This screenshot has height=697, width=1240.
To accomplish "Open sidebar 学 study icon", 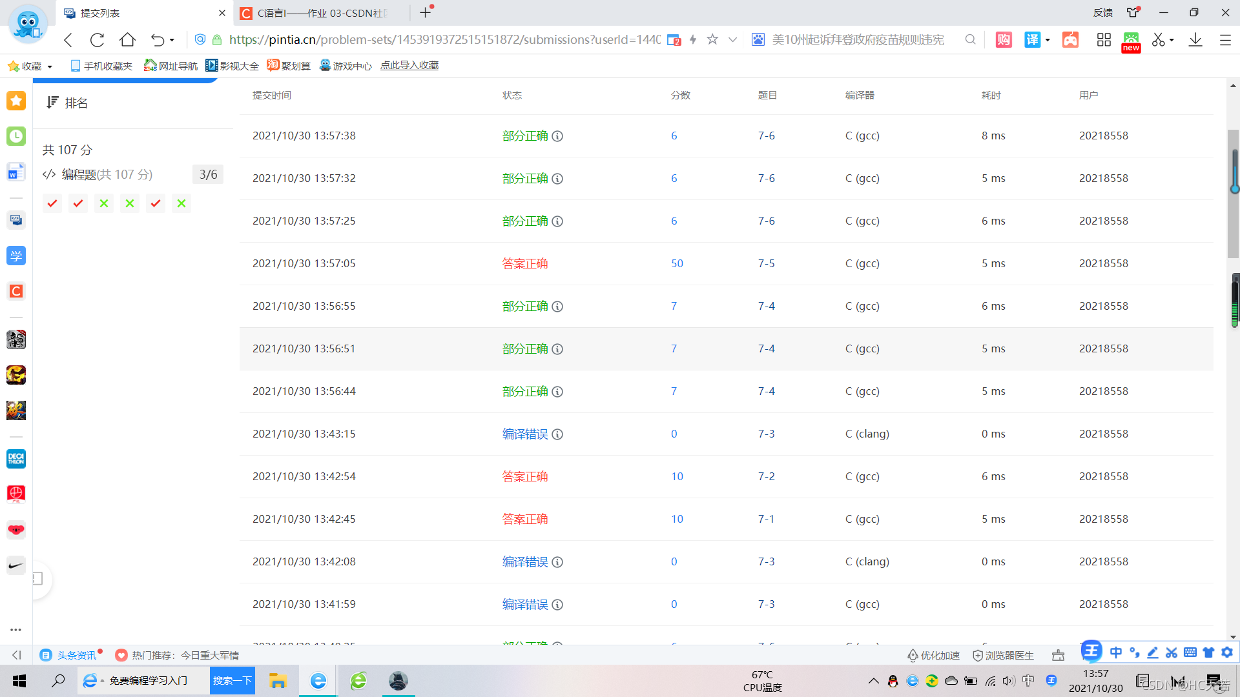I will (16, 256).
